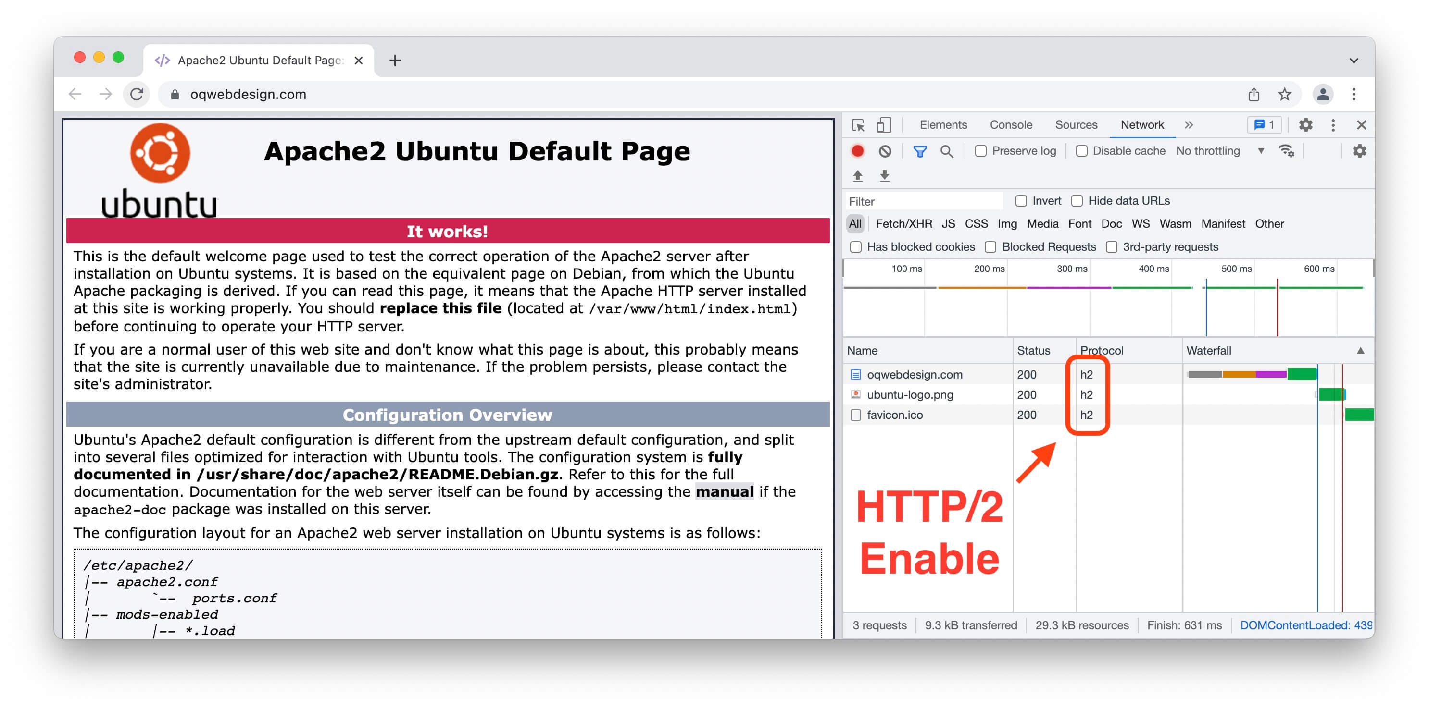Enable the Disable cache checkbox

[1081, 151]
